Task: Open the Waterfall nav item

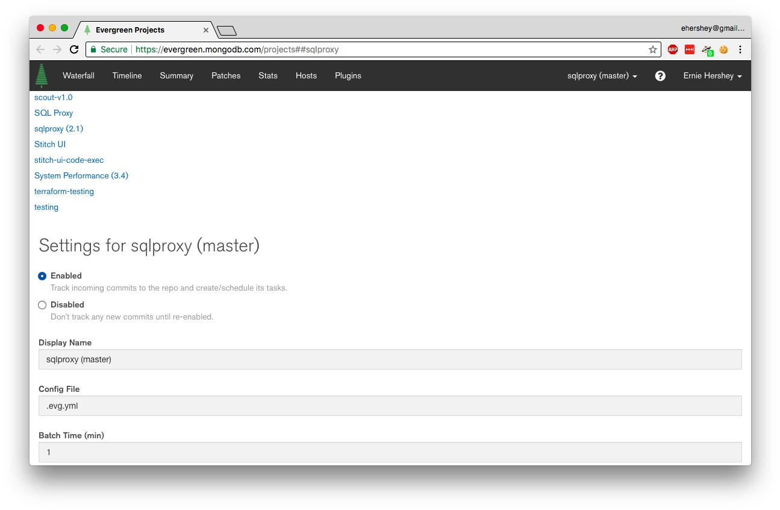Action: [x=78, y=76]
